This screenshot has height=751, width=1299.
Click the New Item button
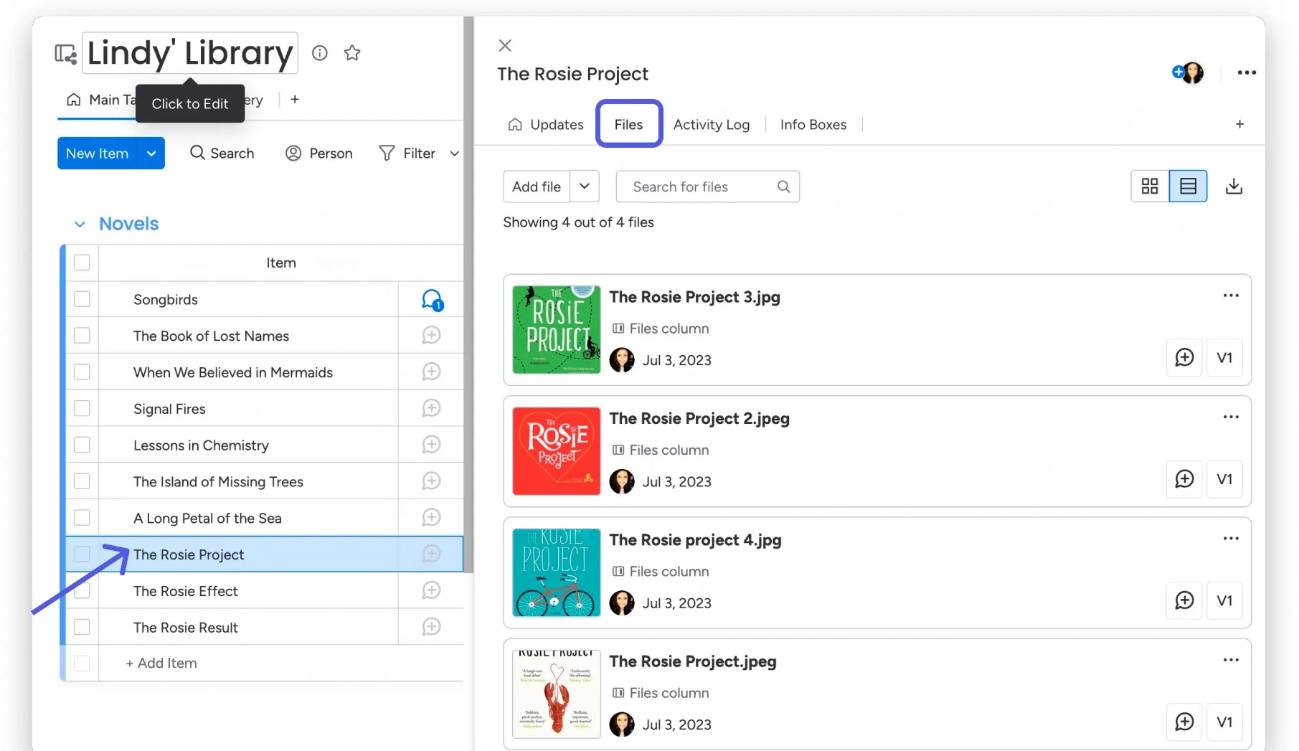(98, 153)
